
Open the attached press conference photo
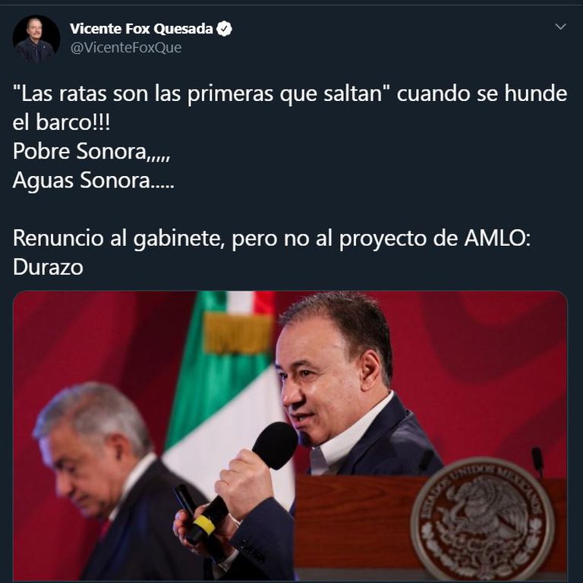coord(290,436)
